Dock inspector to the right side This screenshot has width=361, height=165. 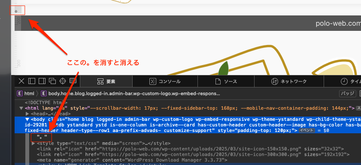tap(42, 81)
